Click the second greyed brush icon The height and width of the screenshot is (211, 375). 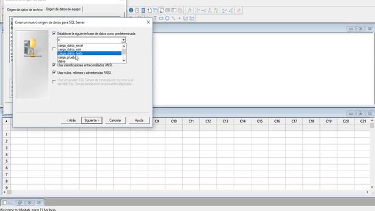point(231,11)
